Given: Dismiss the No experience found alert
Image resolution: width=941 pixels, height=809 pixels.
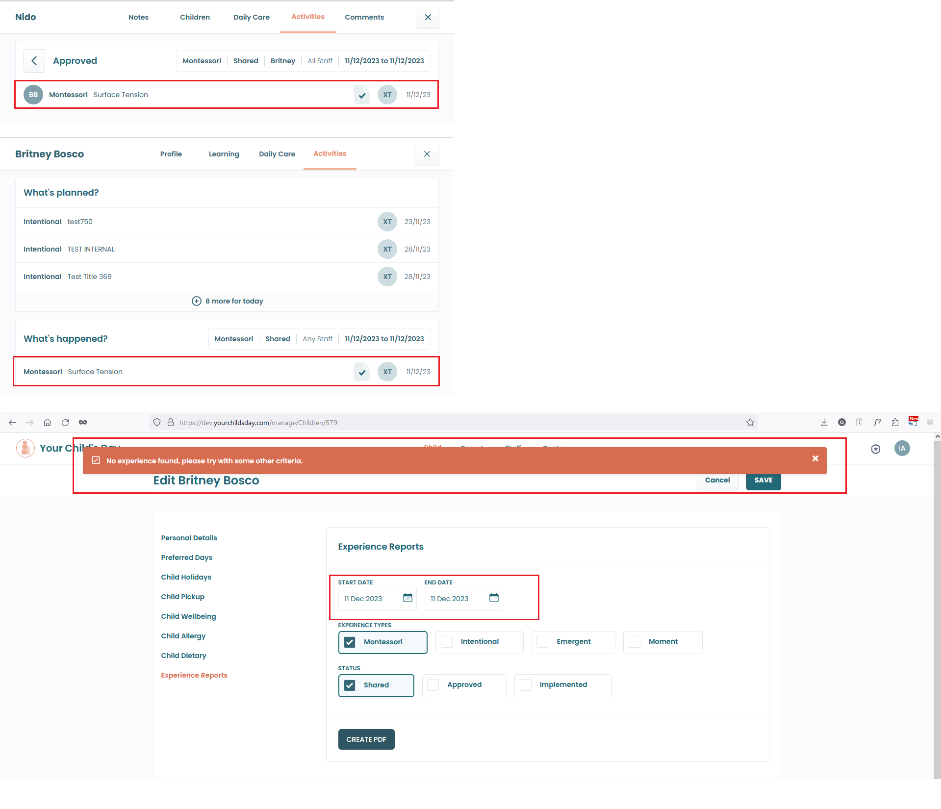Looking at the screenshot, I should 815,458.
